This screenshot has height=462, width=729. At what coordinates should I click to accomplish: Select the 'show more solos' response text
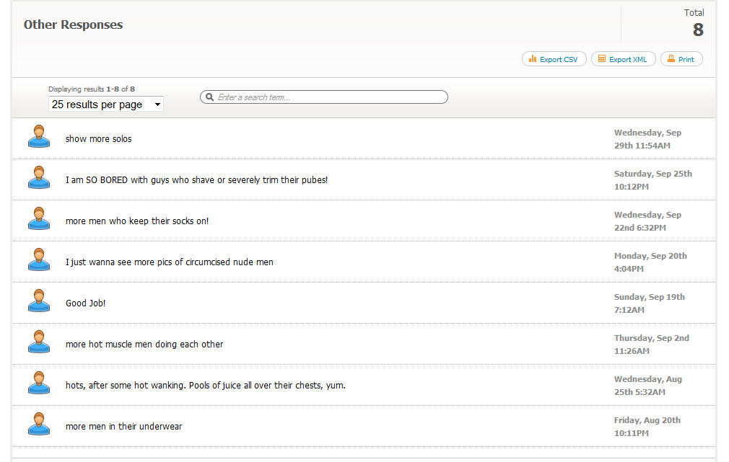99,139
